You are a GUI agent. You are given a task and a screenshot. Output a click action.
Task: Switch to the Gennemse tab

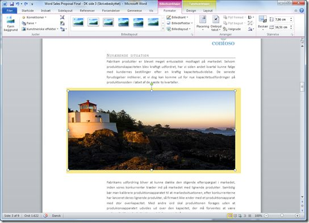(x=135, y=11)
